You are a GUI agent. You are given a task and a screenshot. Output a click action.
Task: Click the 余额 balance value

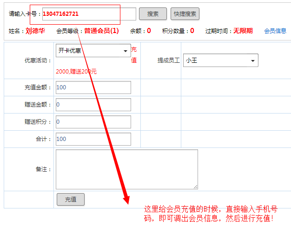[149, 31]
